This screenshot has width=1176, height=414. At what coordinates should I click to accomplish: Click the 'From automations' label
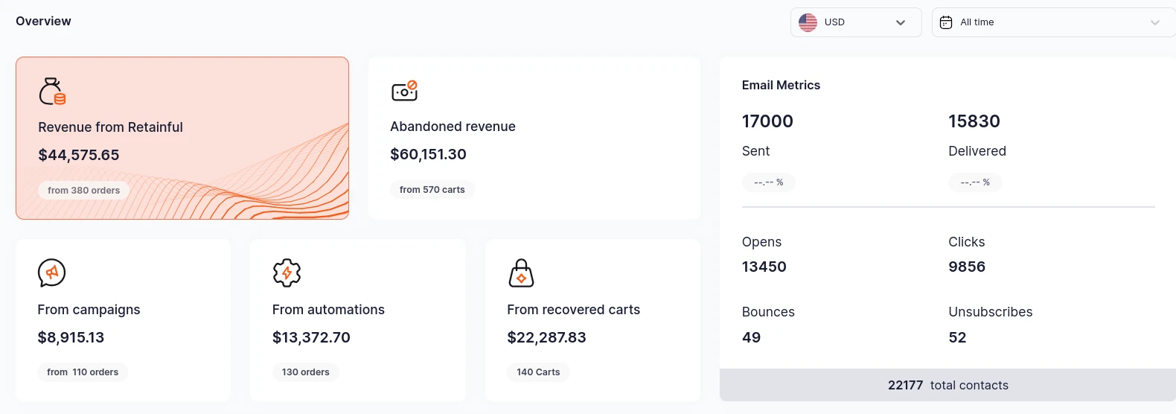[x=328, y=310]
